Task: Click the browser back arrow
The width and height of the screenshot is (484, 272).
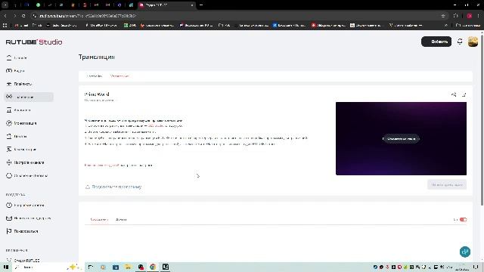Action: [5, 16]
